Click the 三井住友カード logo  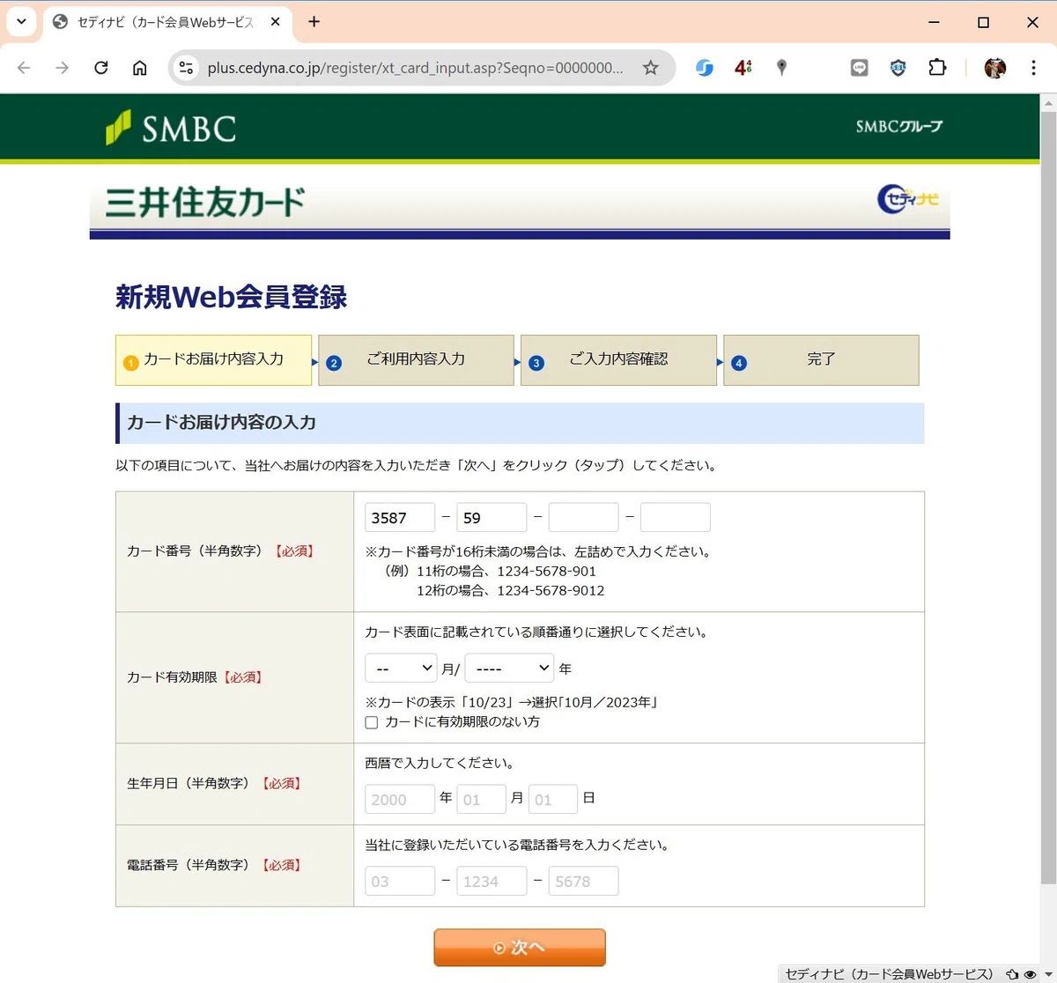(x=204, y=202)
